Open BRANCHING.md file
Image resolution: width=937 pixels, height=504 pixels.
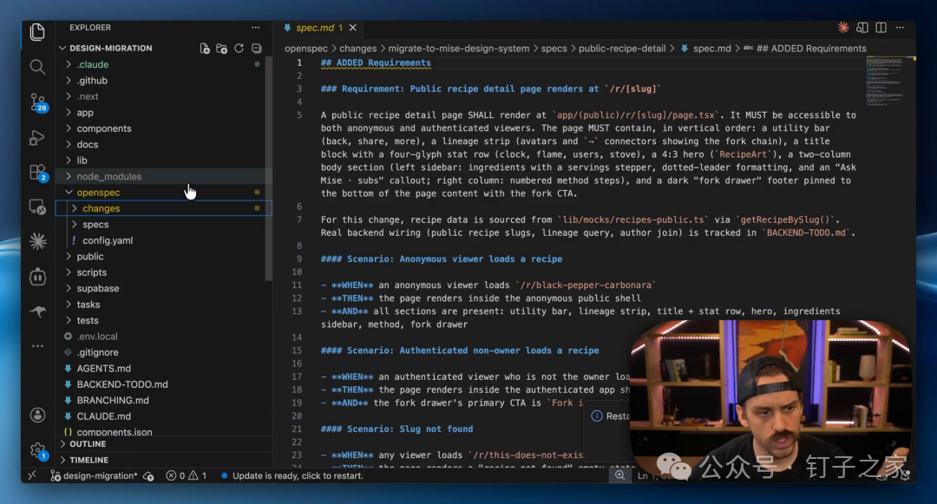coord(112,401)
